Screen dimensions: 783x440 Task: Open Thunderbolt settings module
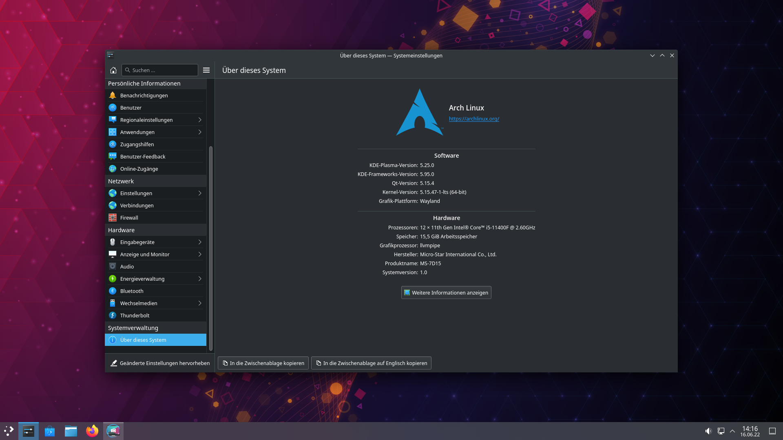tap(135, 315)
